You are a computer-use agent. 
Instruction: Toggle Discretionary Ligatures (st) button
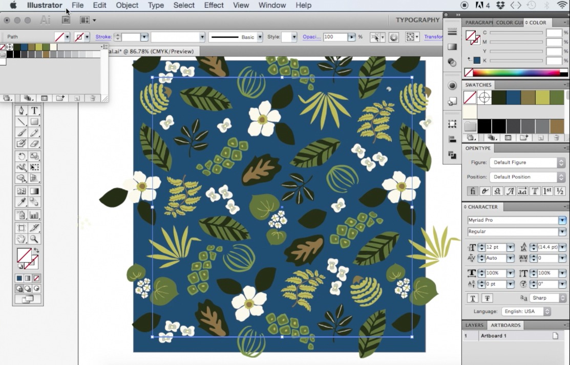point(497,191)
